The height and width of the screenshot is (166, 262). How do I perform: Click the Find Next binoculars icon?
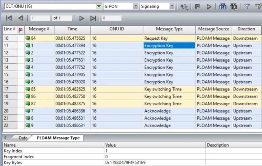[x=233, y=6]
